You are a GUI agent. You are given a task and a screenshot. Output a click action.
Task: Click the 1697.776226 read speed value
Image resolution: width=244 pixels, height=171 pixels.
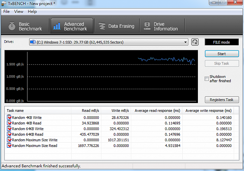point(88,146)
